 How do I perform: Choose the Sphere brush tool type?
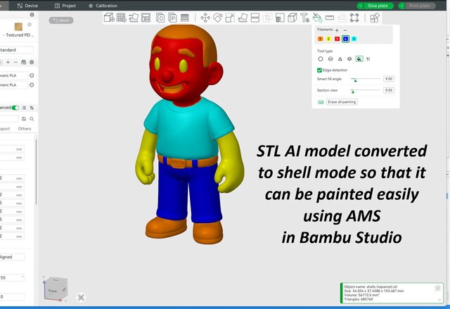click(330, 59)
